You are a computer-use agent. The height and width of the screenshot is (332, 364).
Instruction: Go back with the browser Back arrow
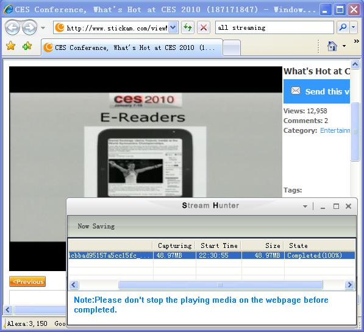[x=12, y=27]
